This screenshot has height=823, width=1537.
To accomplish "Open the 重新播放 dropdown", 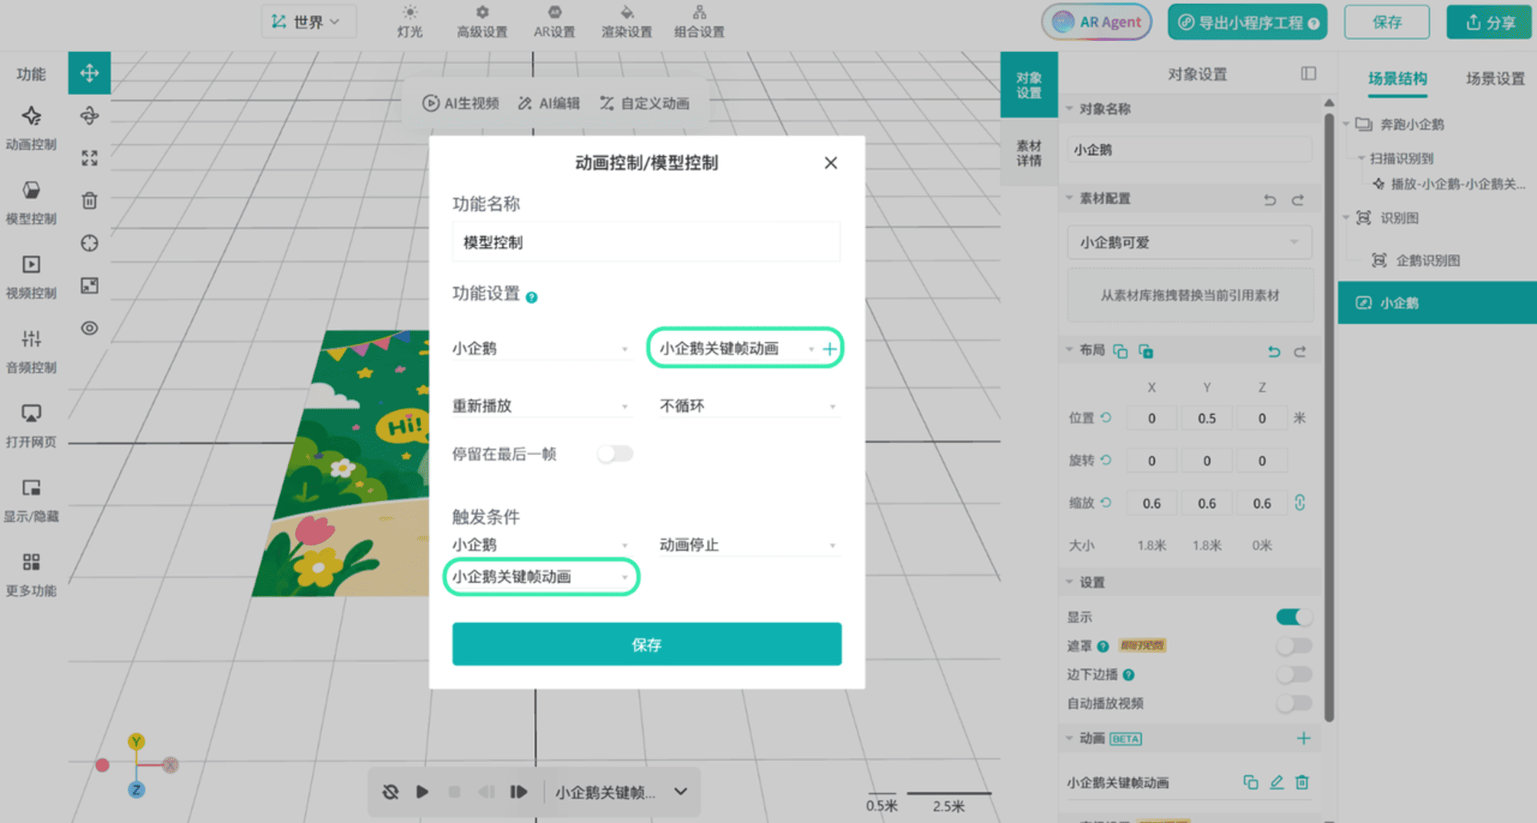I will click(541, 406).
